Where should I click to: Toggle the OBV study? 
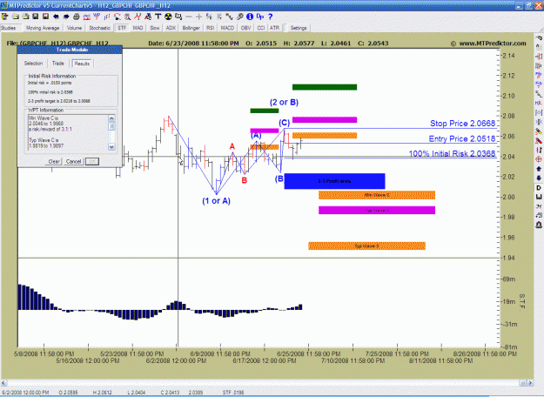click(245, 28)
